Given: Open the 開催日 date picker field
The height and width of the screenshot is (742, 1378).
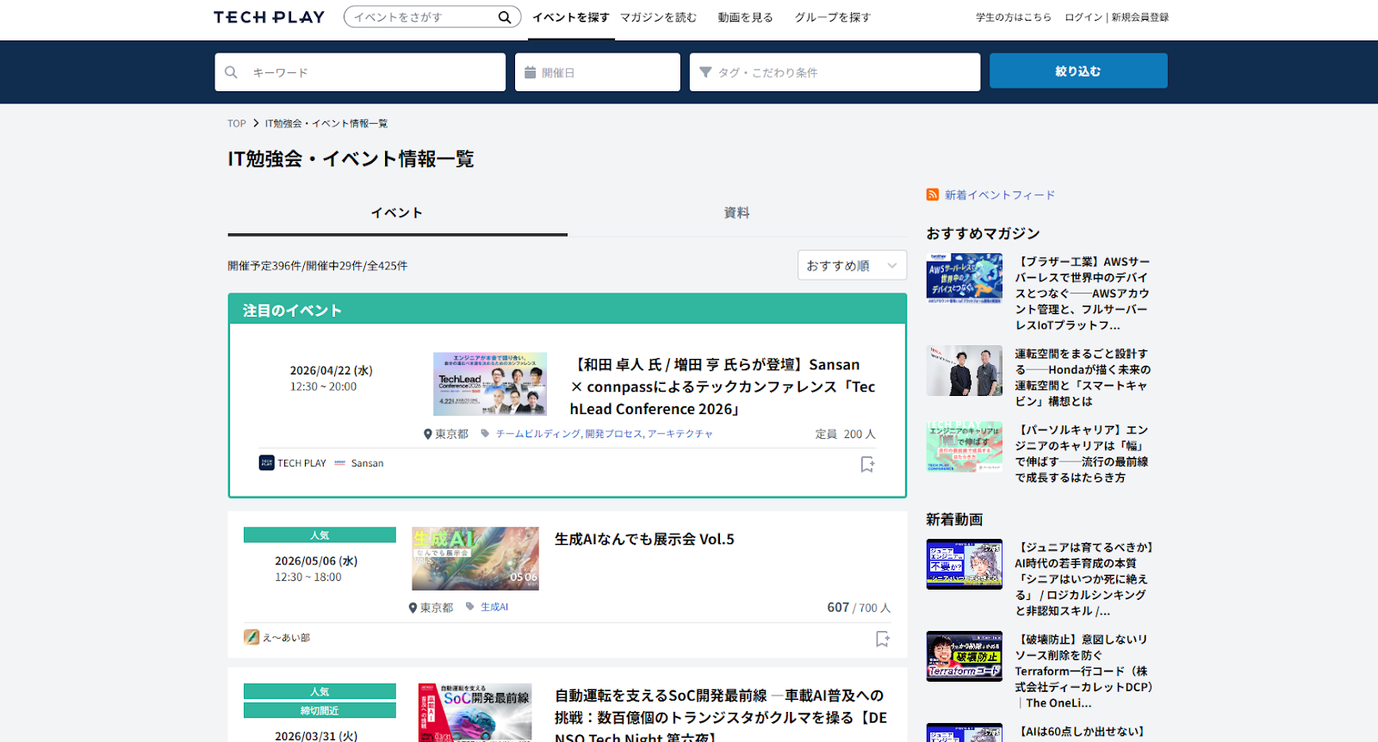Looking at the screenshot, I should 598,72.
